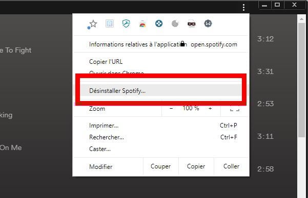Select the track lasting 3:12
The width and height of the screenshot is (308, 198).
pyautogui.click(x=265, y=39)
